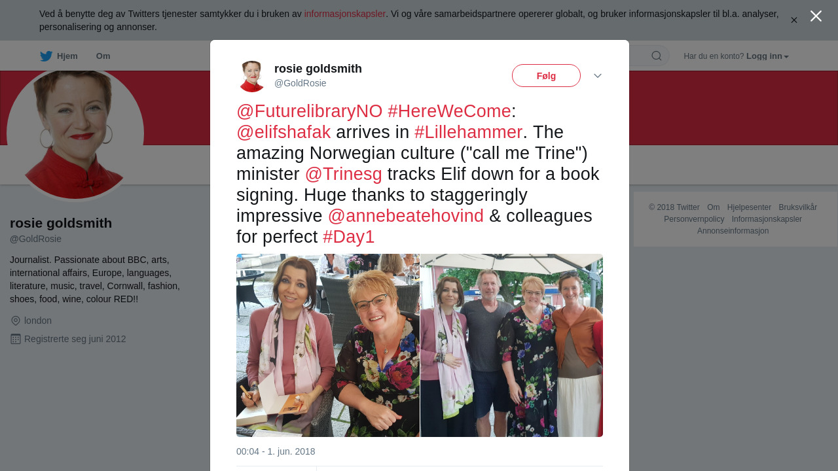Open the #Lillehammer hashtag

pos(469,132)
